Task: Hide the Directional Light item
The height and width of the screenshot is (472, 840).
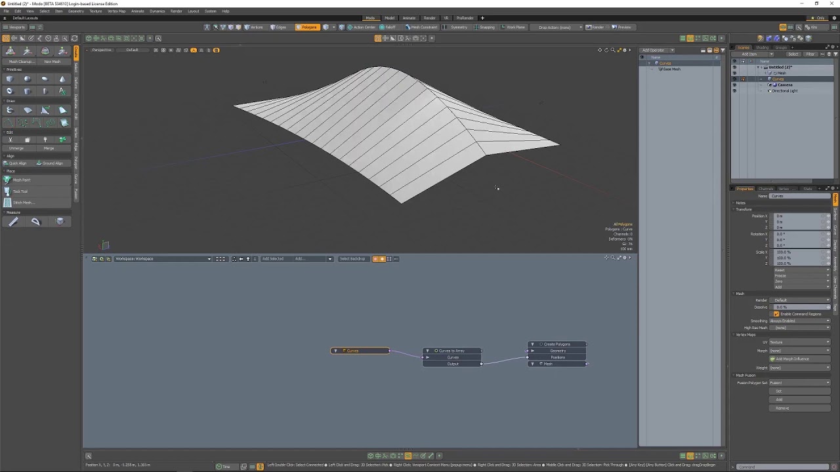Action: (x=734, y=90)
